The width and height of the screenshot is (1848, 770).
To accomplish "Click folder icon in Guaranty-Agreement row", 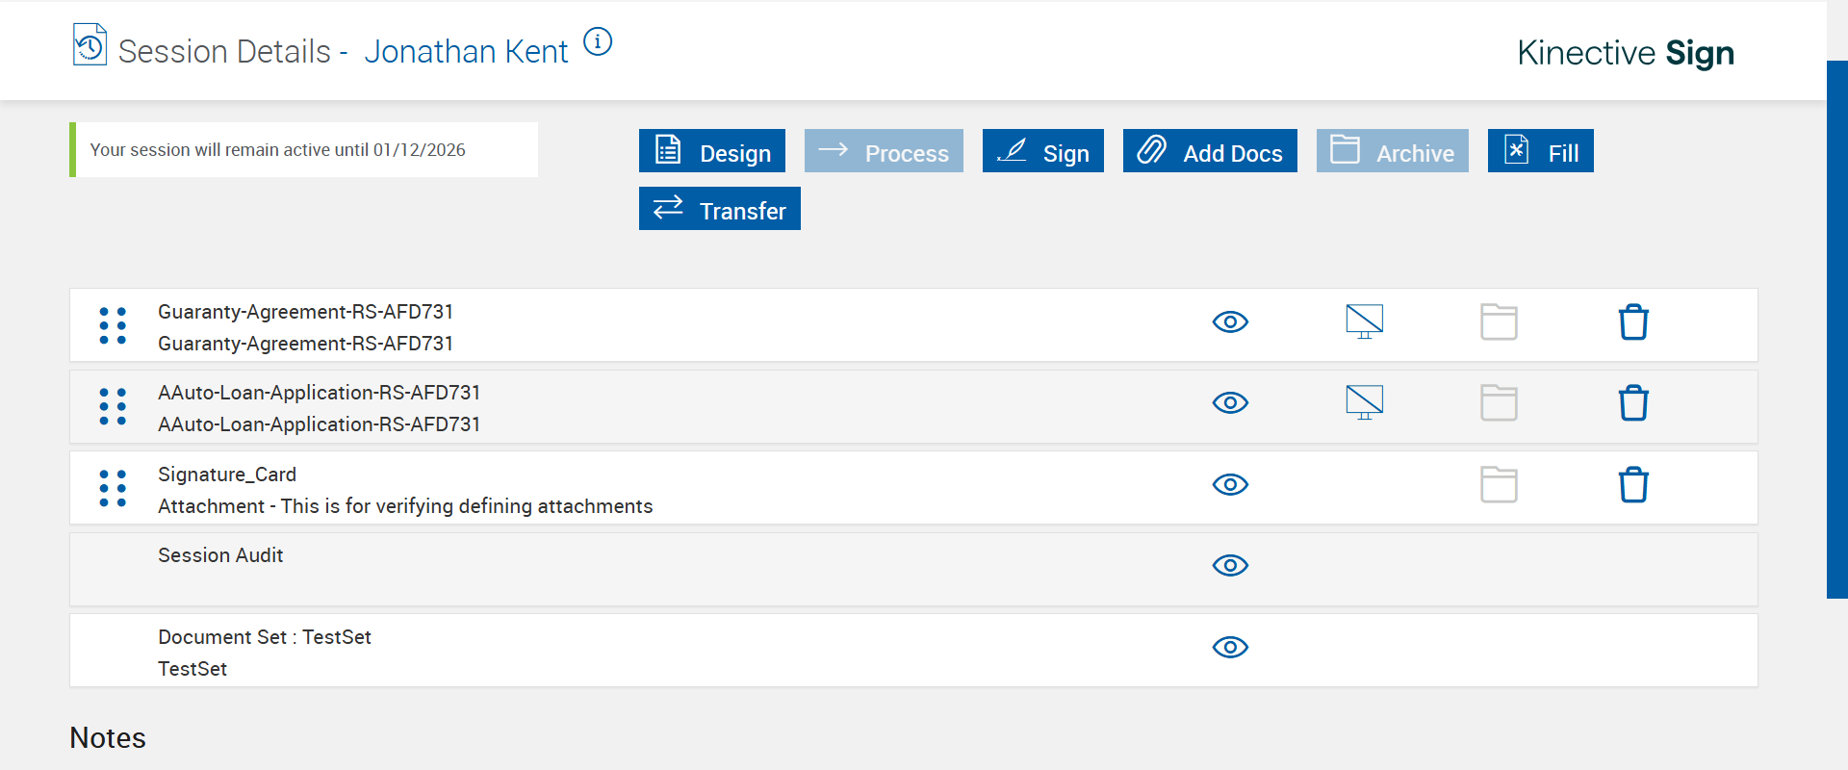I will (1499, 322).
